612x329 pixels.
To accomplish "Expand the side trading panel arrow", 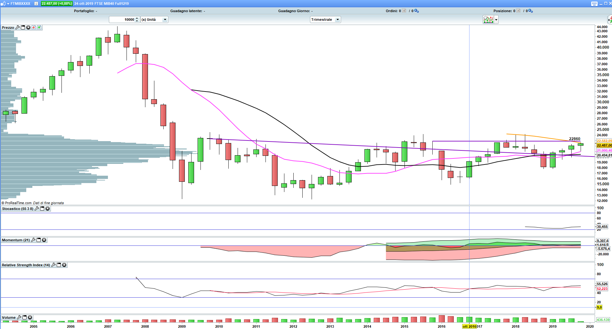I will tap(610, 20).
